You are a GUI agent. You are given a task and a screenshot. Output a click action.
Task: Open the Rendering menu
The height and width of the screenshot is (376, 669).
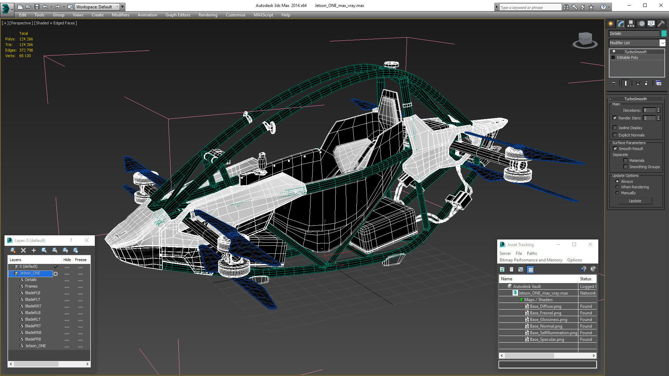[x=208, y=15]
